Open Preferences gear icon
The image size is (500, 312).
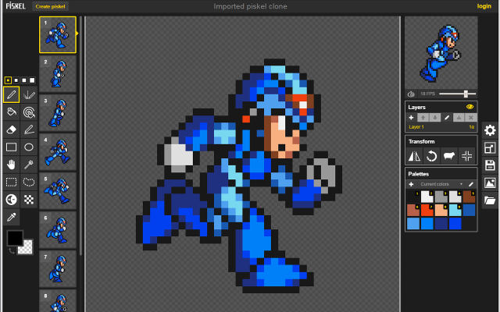coord(490,130)
